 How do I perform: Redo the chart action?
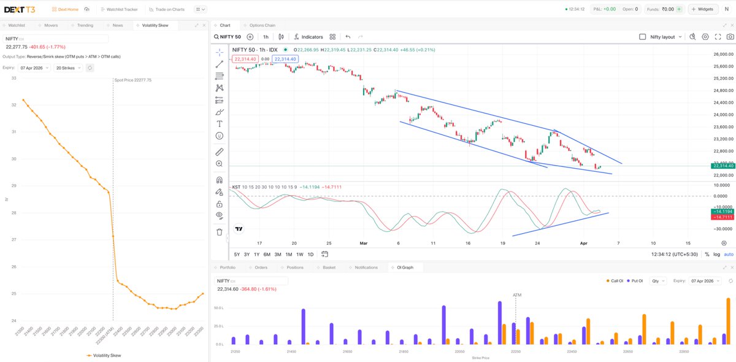tap(360, 37)
